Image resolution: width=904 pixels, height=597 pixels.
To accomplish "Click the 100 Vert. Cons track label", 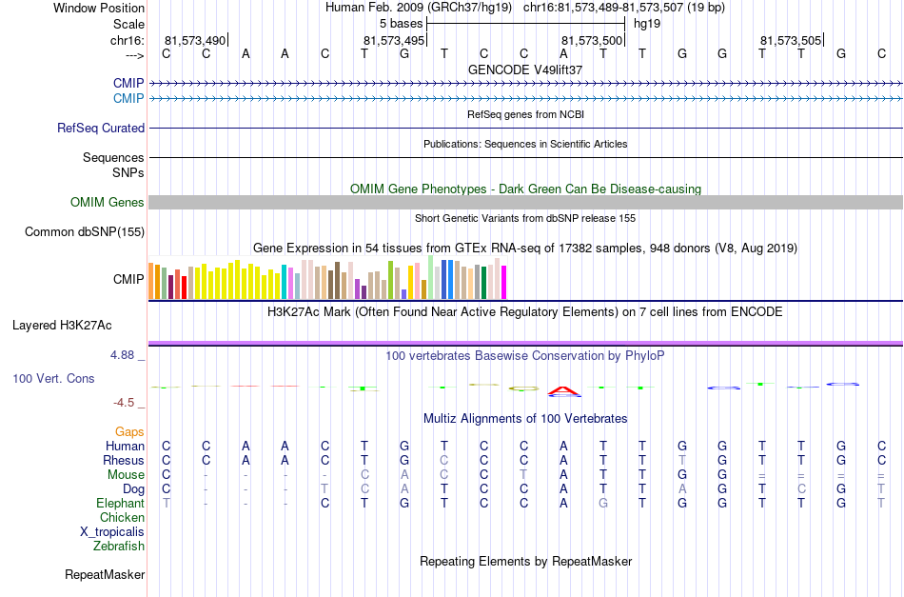I will (53, 378).
